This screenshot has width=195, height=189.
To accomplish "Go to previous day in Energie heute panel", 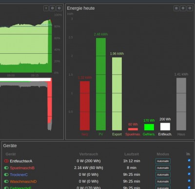I will click(183, 8).
